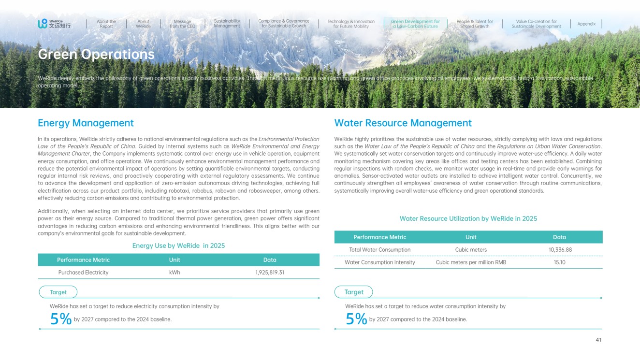Click the Green Operations page title
The width and height of the screenshot is (640, 361).
[x=96, y=54]
